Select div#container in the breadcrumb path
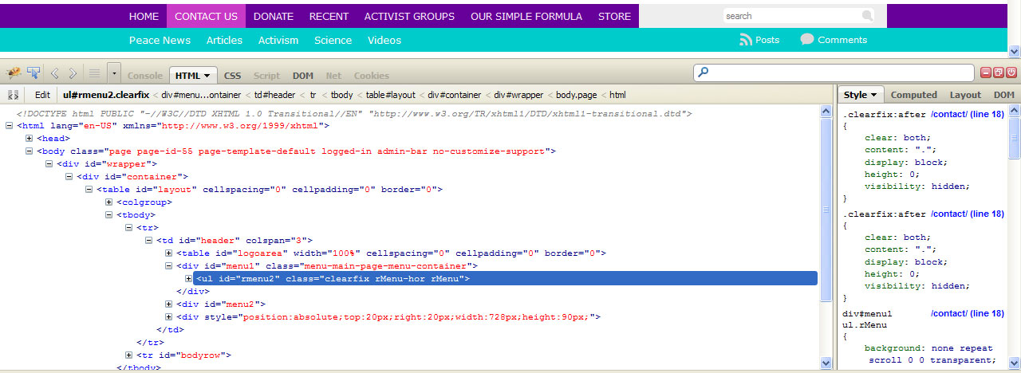This screenshot has width=1021, height=373. pos(454,95)
